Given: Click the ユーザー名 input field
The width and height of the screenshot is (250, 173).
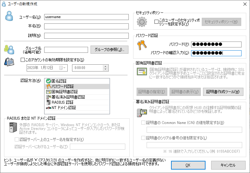Looking at the screenshot, I should click(86, 17).
